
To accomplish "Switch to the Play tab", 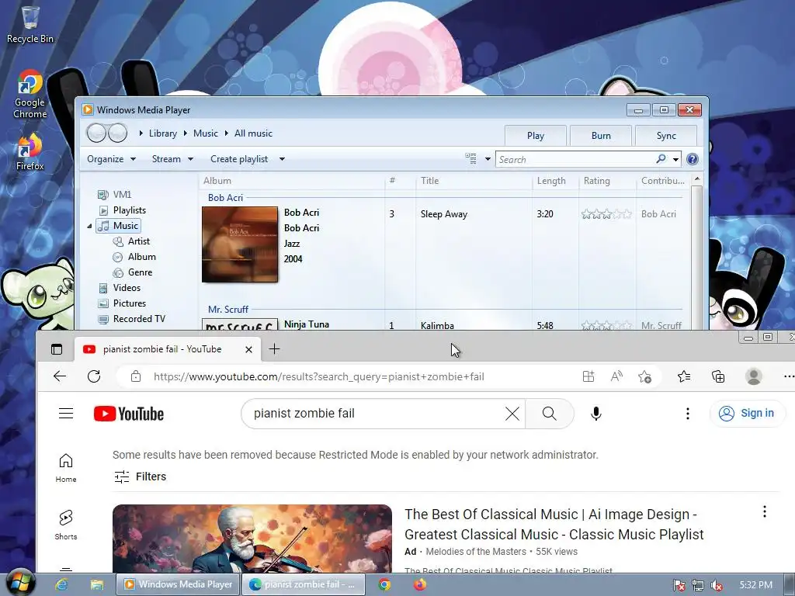I will (536, 136).
